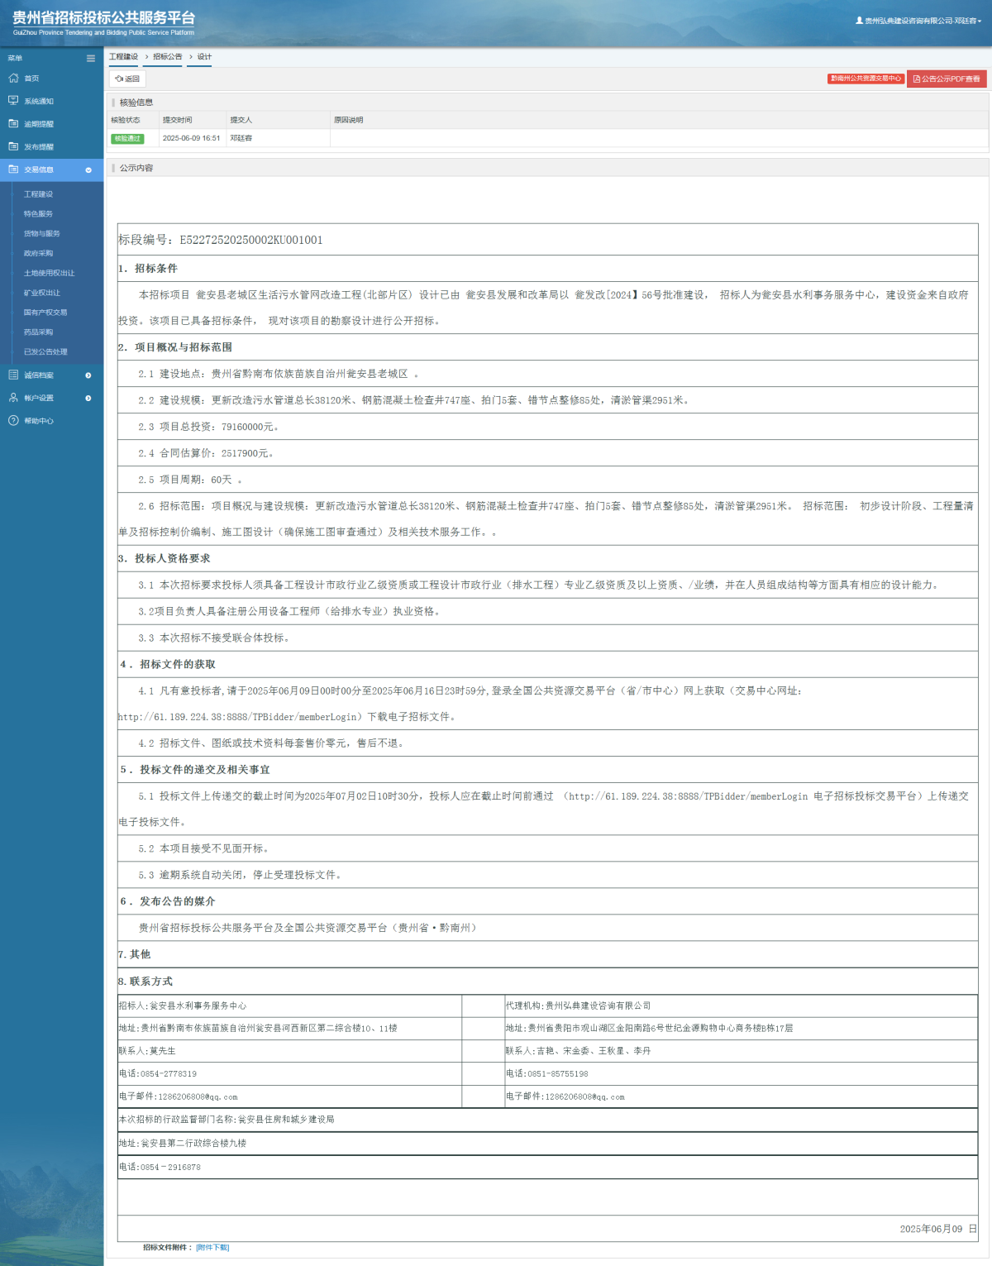Viewport: 992px width, 1266px height.
Task: Click the 诚信档案 list icon
Action: tap(13, 375)
